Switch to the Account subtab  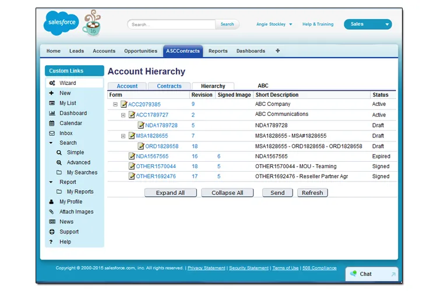127,86
